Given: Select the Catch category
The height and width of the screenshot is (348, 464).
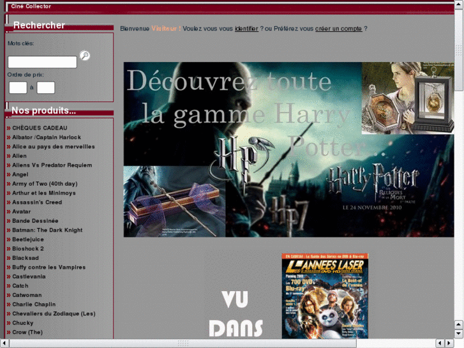Looking at the screenshot, I should coord(20,286).
